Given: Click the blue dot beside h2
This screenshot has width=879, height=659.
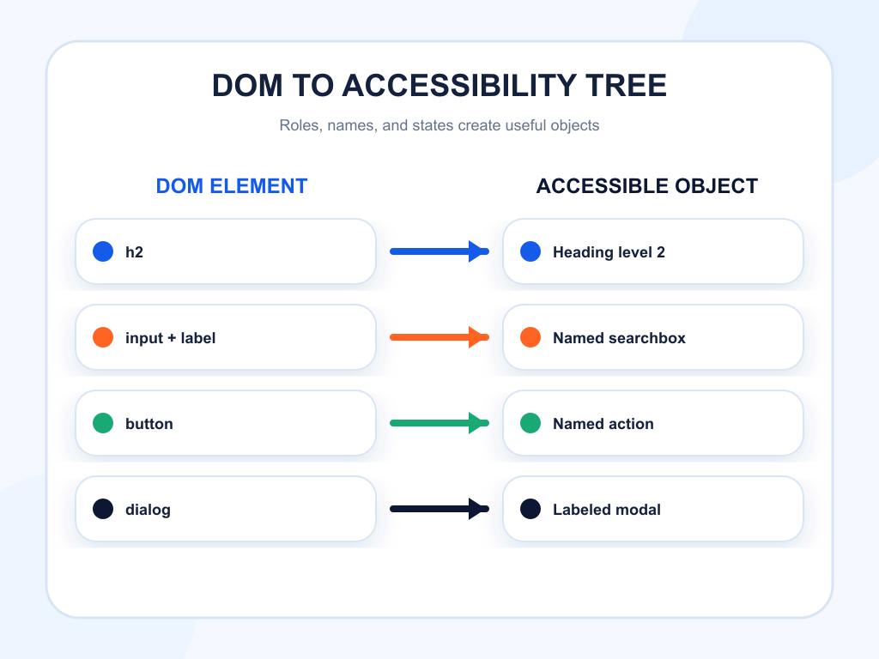Looking at the screenshot, I should pos(103,251).
